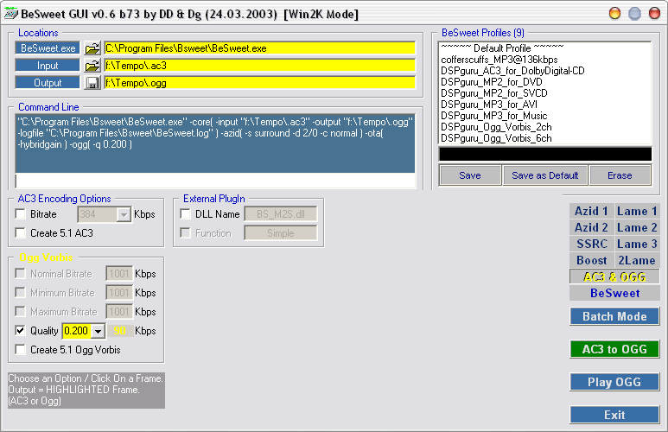Image resolution: width=668 pixels, height=432 pixels.
Task: Uncheck the Quality checkbox
Action: tap(20, 330)
